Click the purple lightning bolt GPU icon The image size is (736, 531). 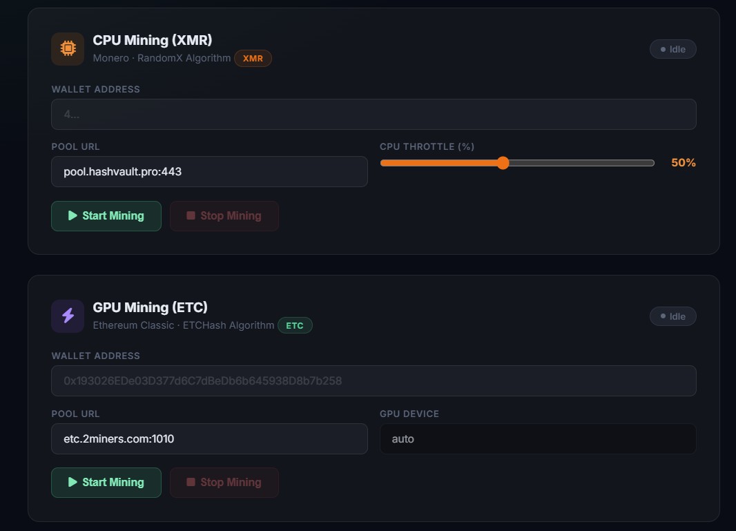tap(68, 316)
